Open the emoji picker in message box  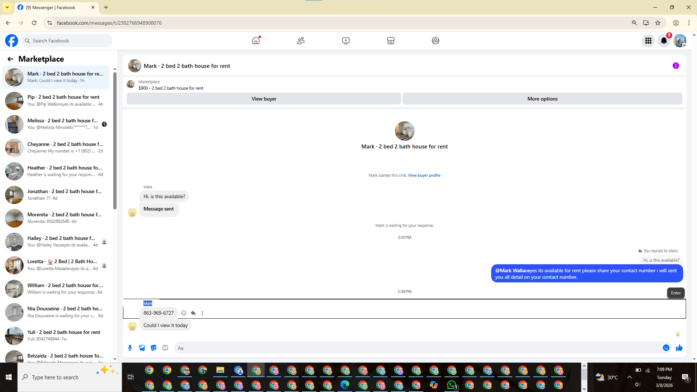click(x=666, y=348)
